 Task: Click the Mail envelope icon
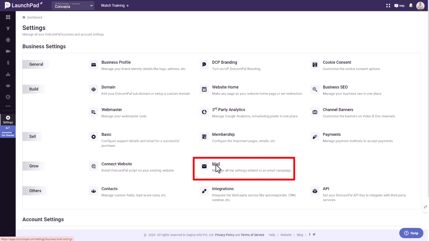pos(204,167)
